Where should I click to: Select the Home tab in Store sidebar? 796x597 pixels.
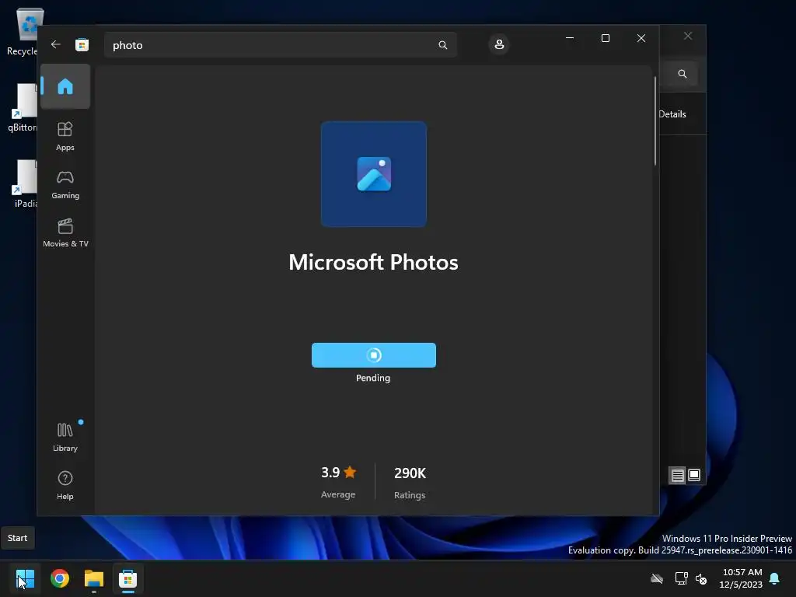pyautogui.click(x=65, y=86)
